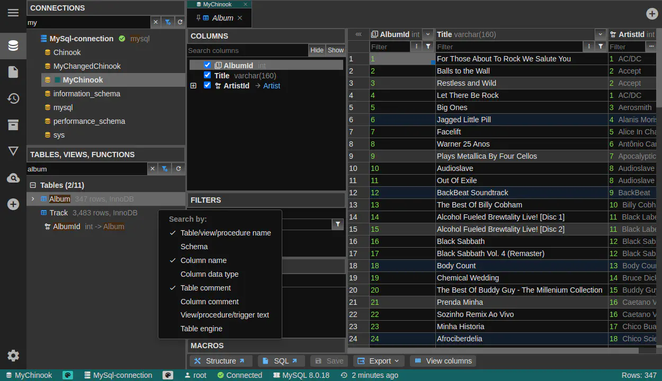
Task: Clear the connections search text
Action: click(x=155, y=22)
